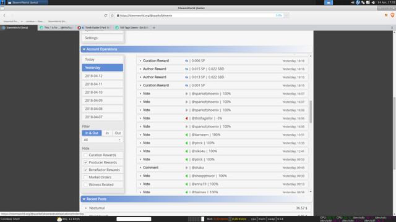Viewport: 396px width, 222px height.
Task: Click the green arrow in the @niko4u vote row
Action: coord(186,151)
